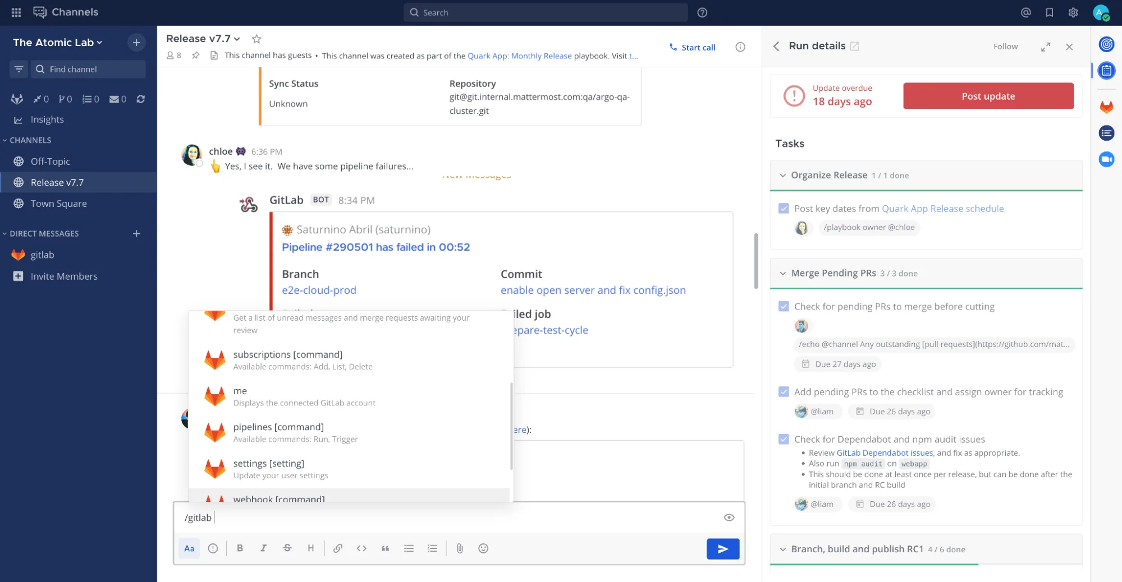Image resolution: width=1122 pixels, height=582 pixels.
Task: Open saved posts bookmark icon
Action: click(x=1050, y=12)
